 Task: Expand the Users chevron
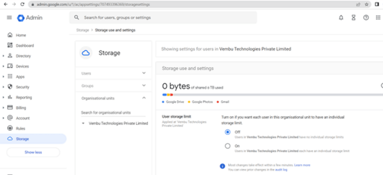point(144,73)
